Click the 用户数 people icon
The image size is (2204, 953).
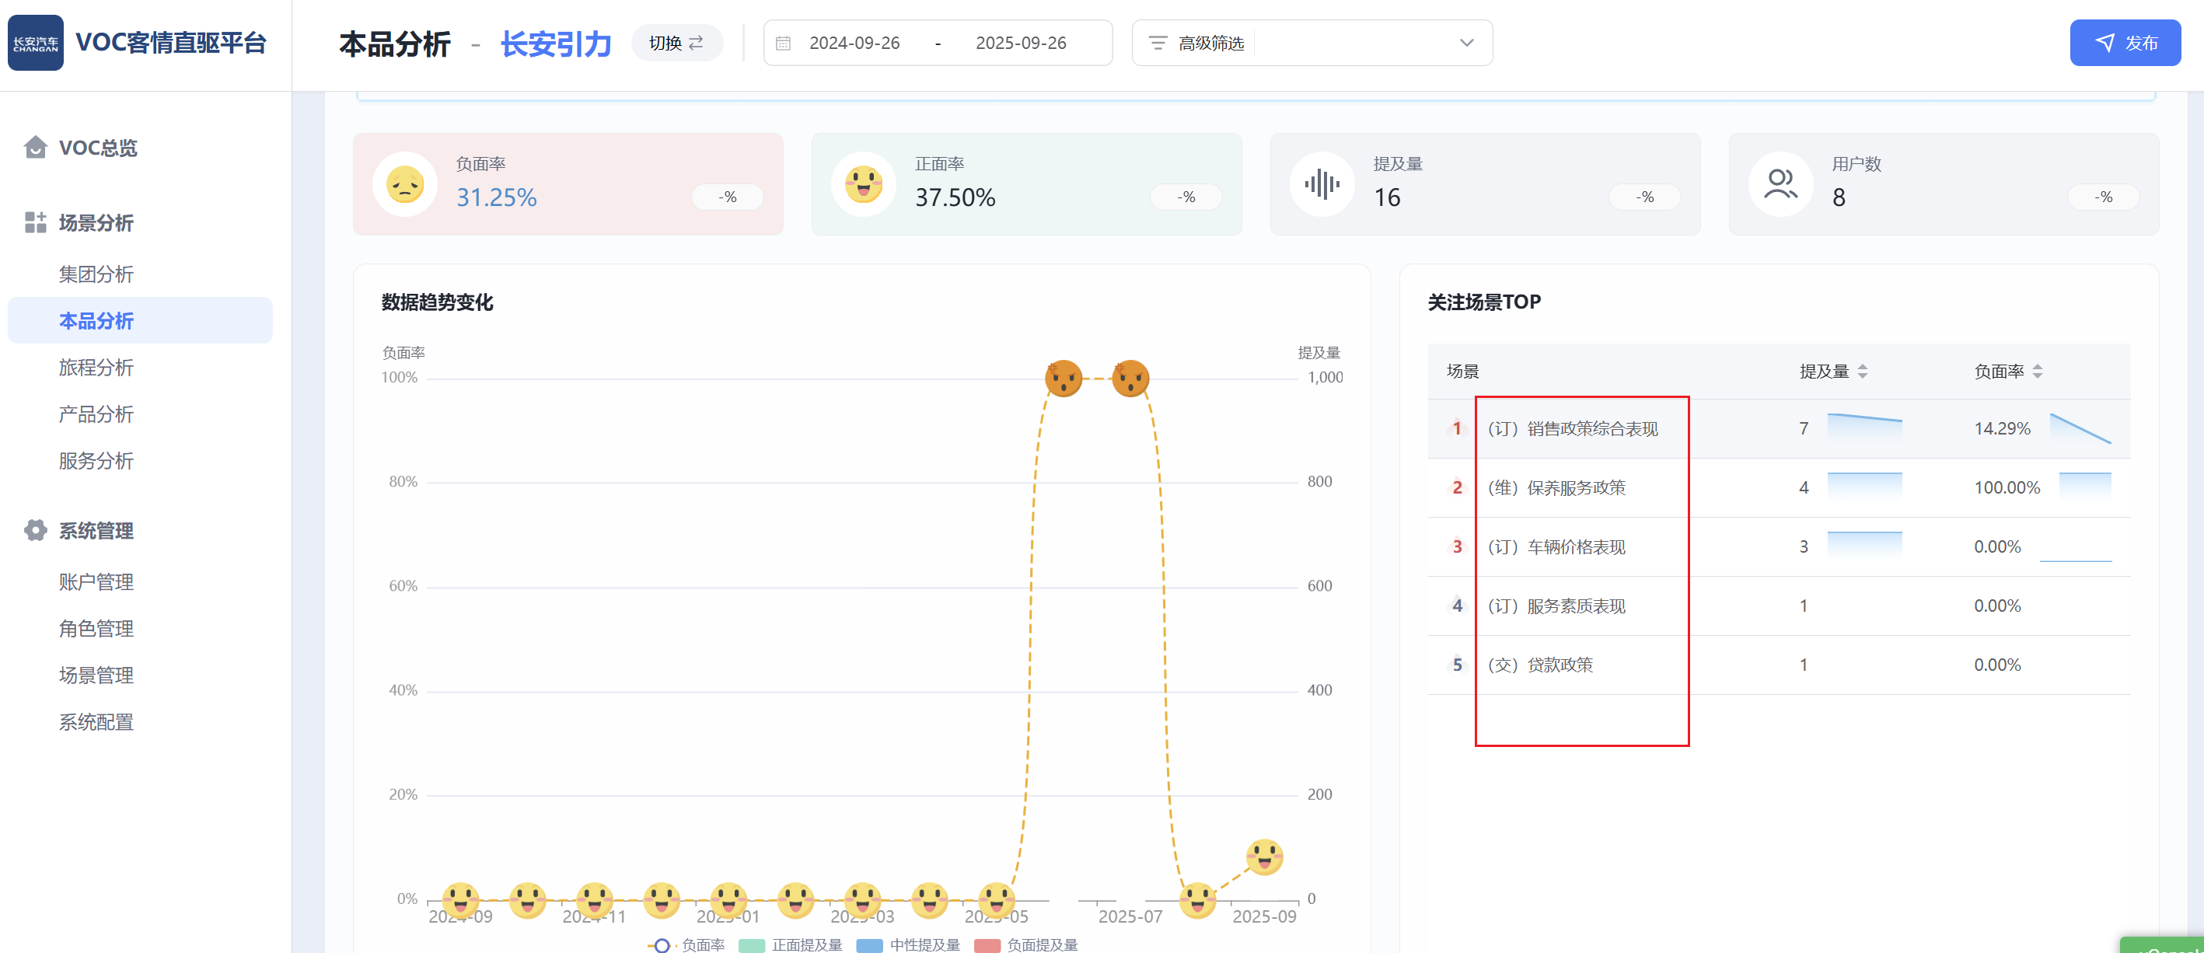click(1780, 184)
